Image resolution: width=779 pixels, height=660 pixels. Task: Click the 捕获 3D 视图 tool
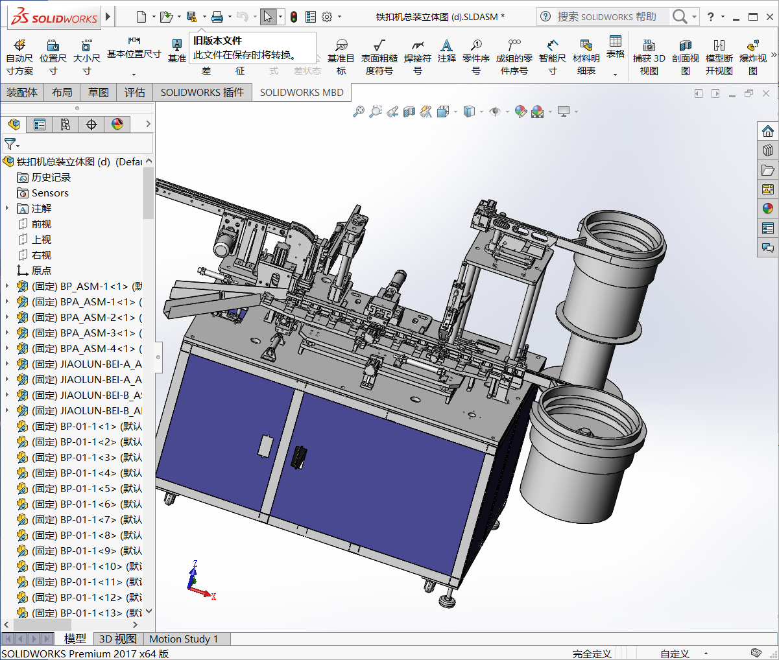coord(649,55)
